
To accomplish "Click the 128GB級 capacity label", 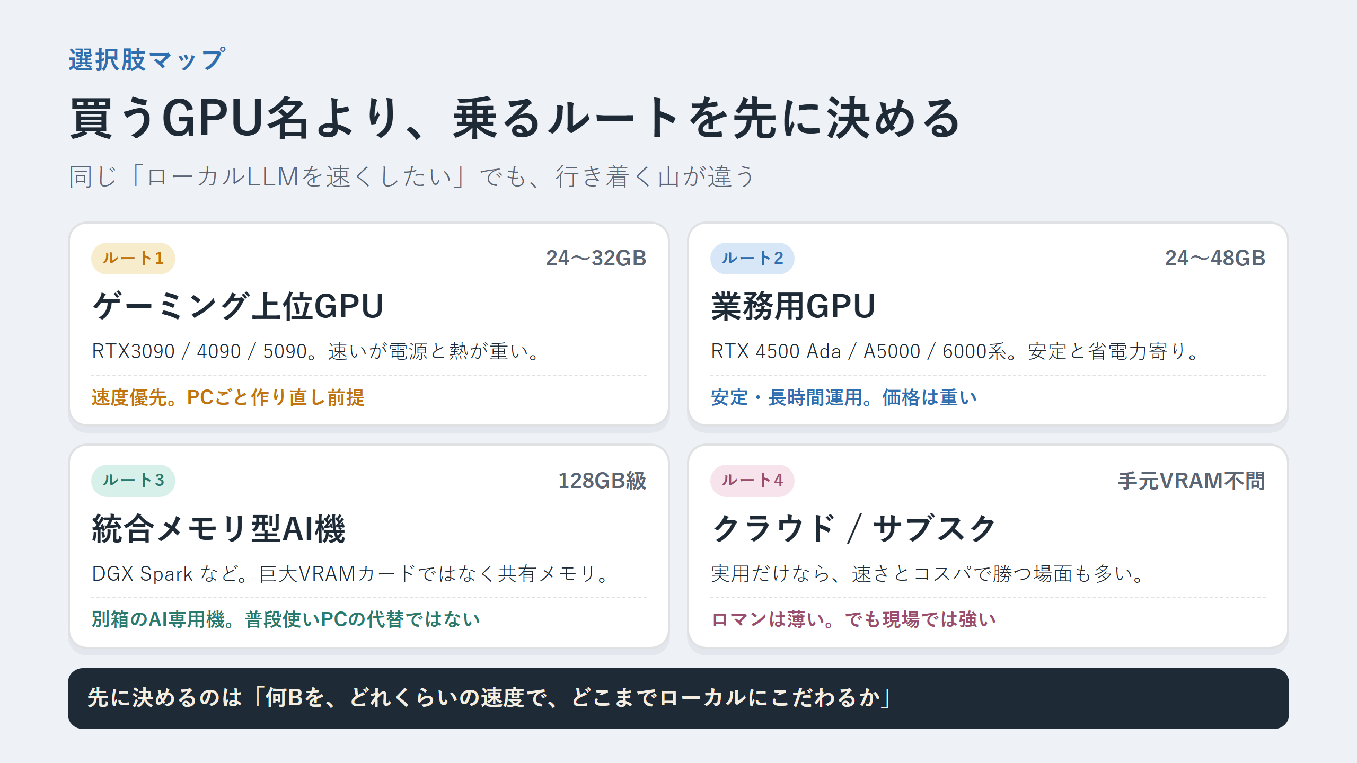I will [x=602, y=481].
